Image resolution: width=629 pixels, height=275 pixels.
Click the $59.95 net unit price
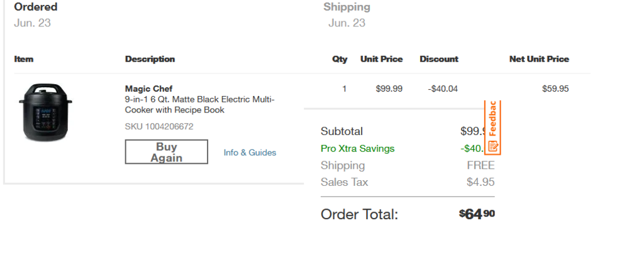(555, 89)
